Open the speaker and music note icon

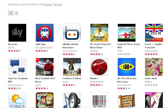coord(72,100)
